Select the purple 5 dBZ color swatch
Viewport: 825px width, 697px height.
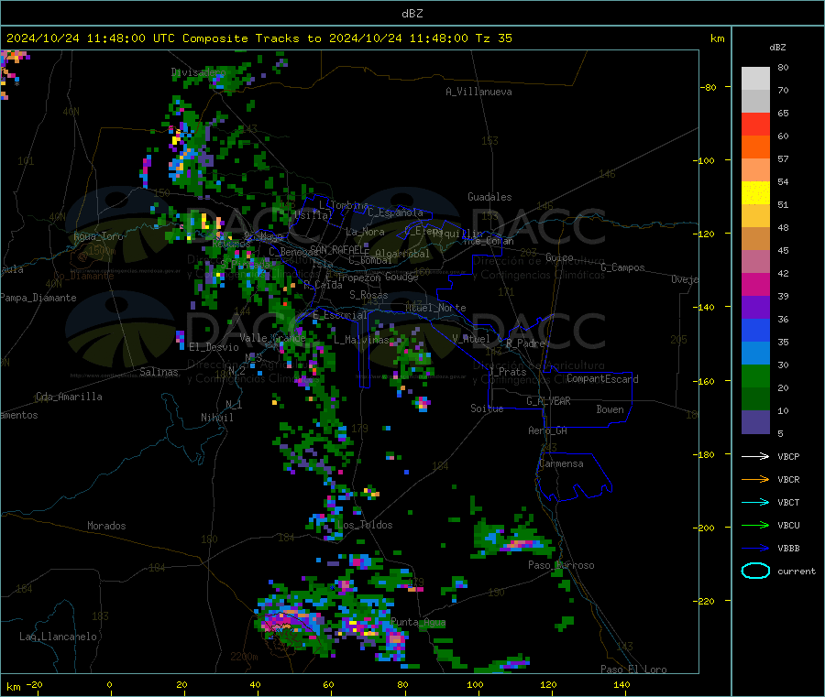pyautogui.click(x=755, y=422)
